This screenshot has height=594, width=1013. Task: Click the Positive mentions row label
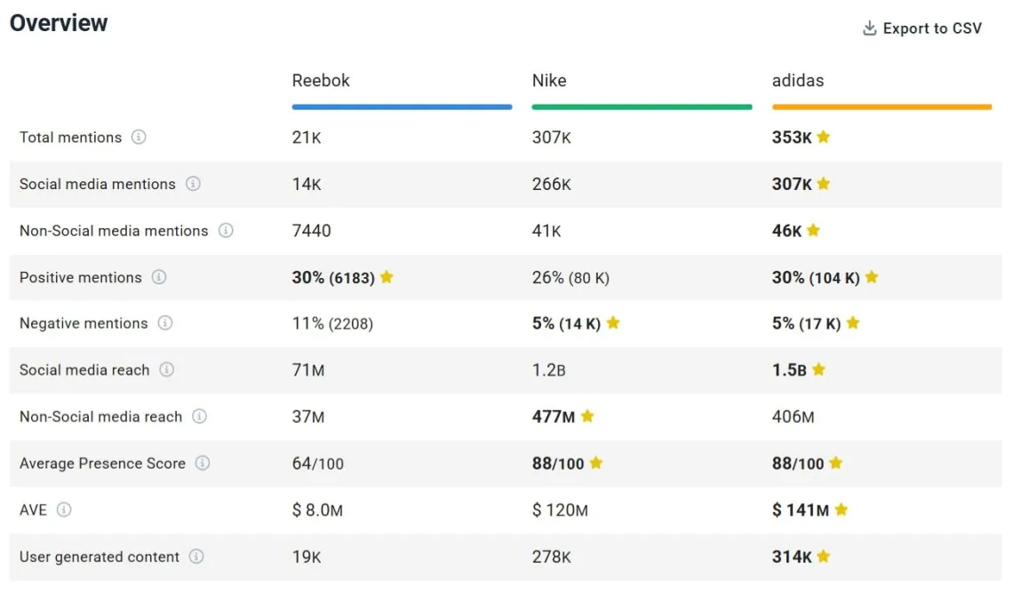(x=80, y=278)
